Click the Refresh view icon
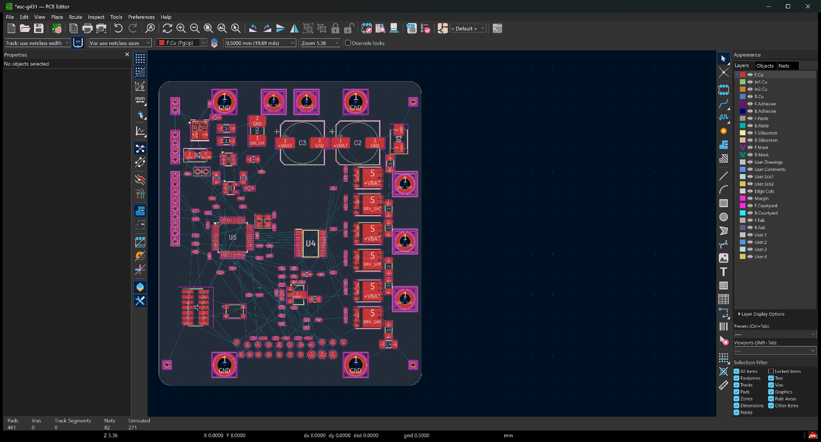 pos(167,28)
